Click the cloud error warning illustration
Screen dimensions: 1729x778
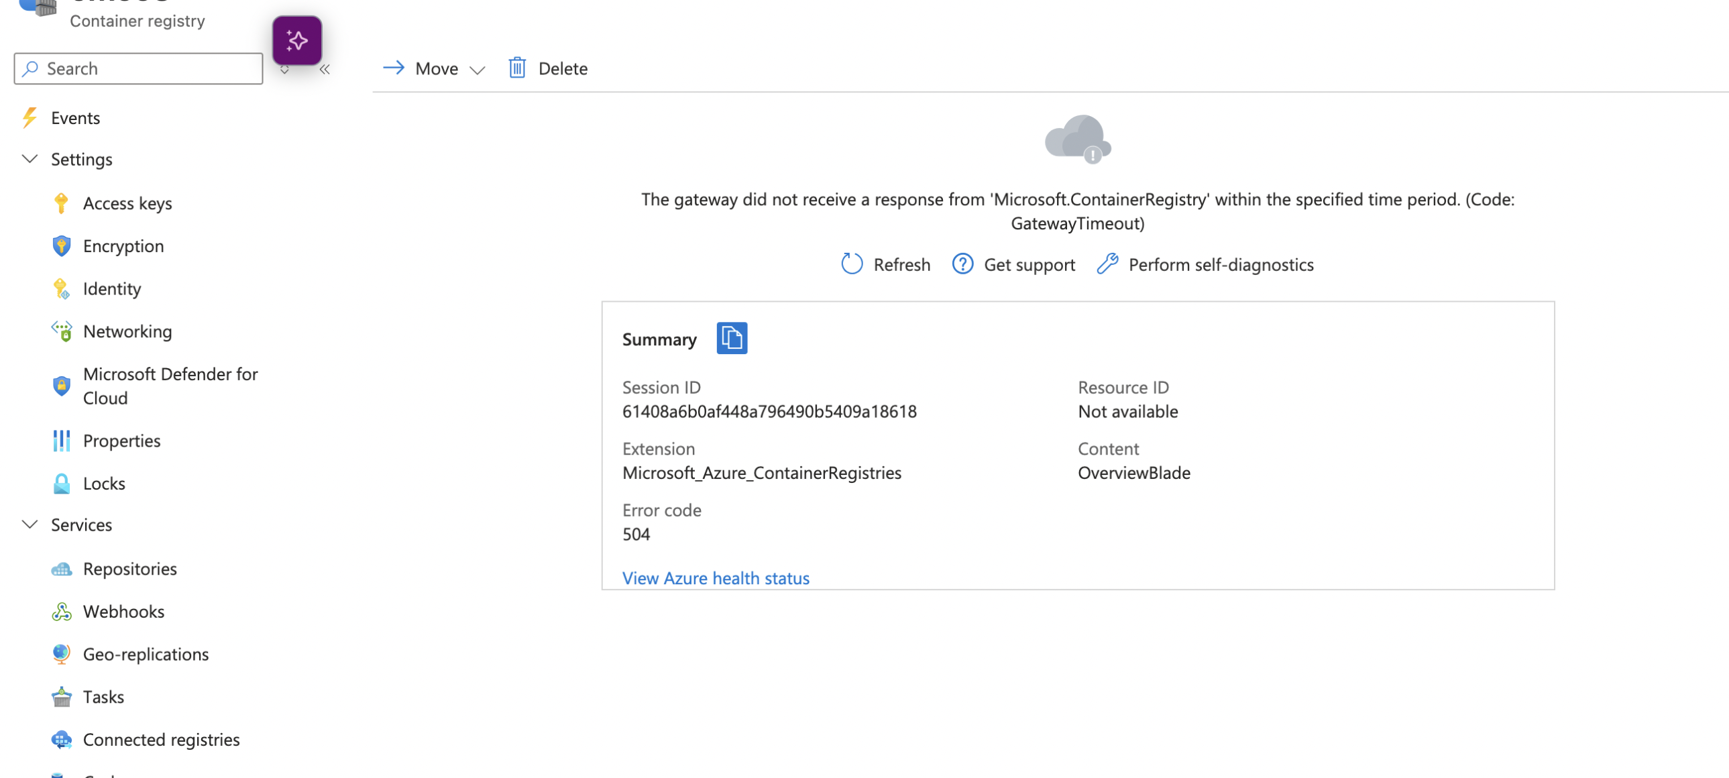tap(1078, 139)
